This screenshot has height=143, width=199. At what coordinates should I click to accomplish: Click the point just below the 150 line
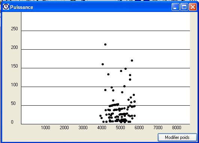pyautogui.click(x=126, y=69)
